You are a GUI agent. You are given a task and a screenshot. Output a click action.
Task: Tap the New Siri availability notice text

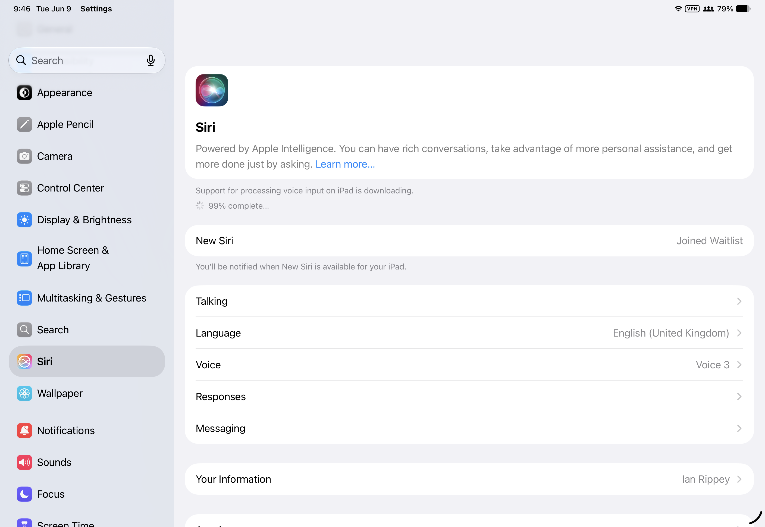[x=301, y=266]
